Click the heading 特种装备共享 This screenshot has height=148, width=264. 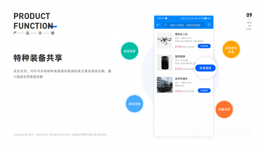point(38,58)
